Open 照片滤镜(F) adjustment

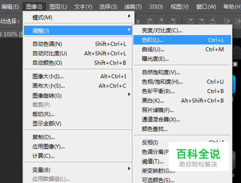182,110
